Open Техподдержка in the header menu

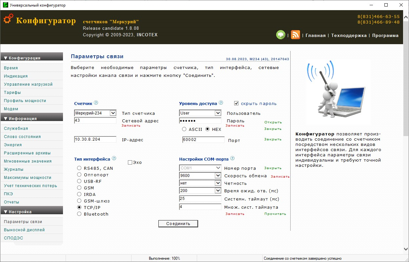click(349, 35)
